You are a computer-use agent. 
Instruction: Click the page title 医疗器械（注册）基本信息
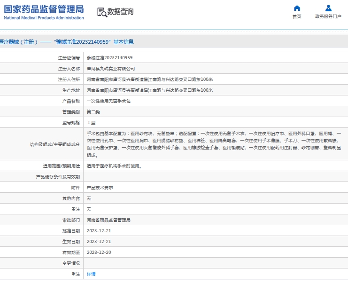pyautogui.click(x=67, y=42)
